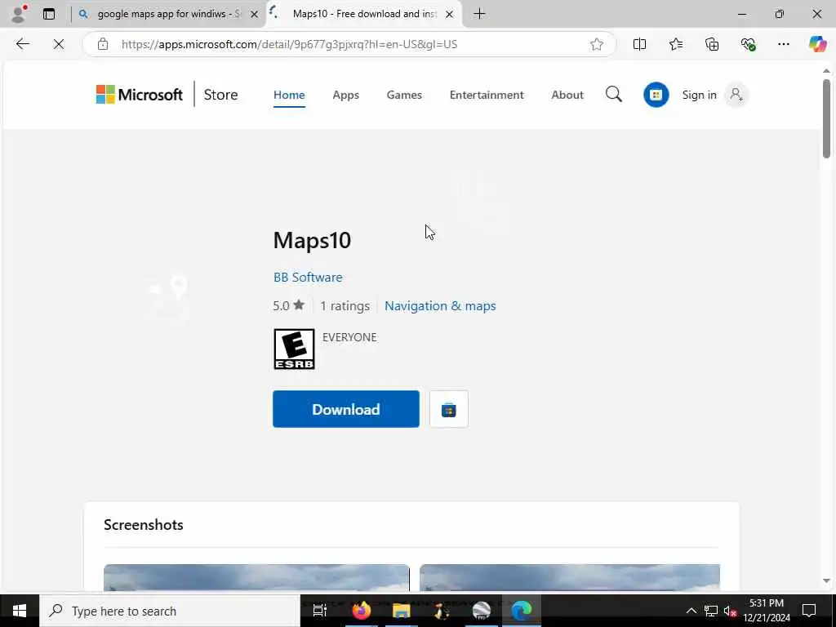This screenshot has height=627, width=836.
Task: Close the Maps10 browser tab
Action: 450,15
